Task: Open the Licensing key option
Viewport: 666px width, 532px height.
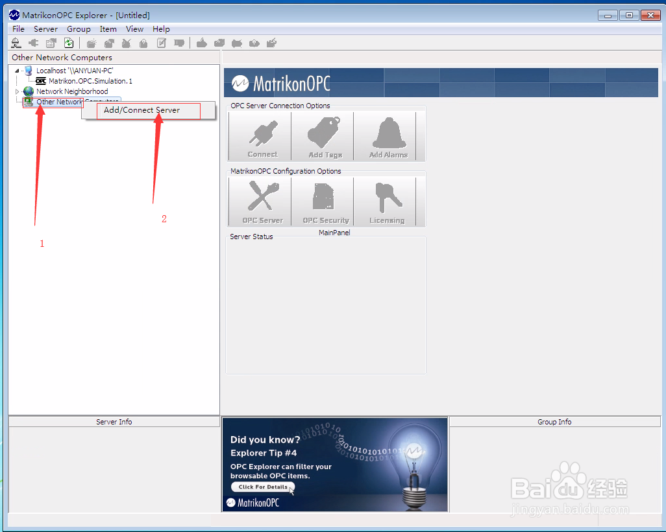Action: 385,202
